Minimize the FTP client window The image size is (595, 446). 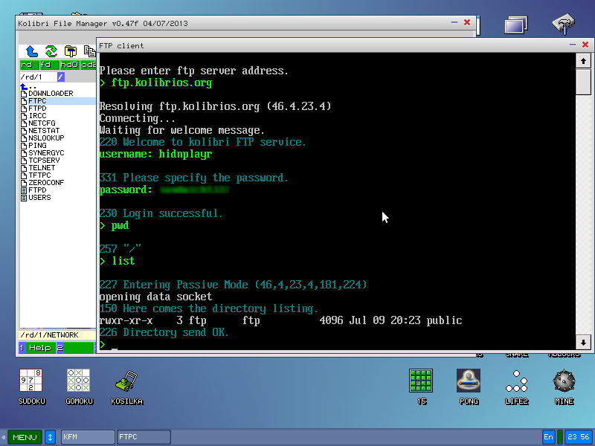click(572, 45)
